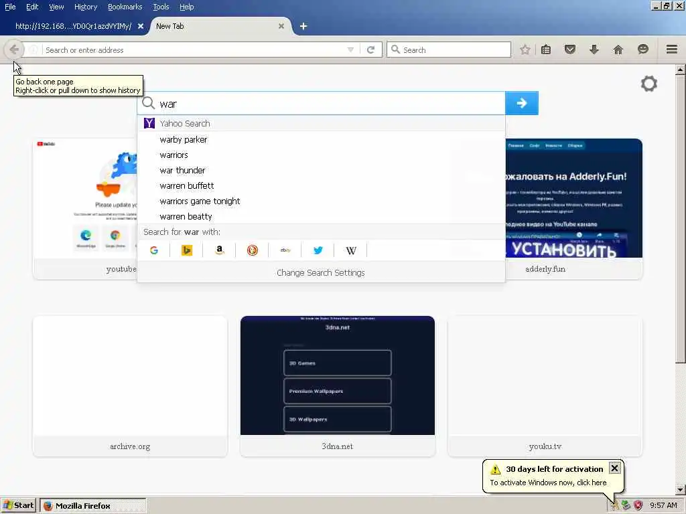Image resolution: width=686 pixels, height=514 pixels.
Task: Click the network tray icon
Action: [626, 505]
